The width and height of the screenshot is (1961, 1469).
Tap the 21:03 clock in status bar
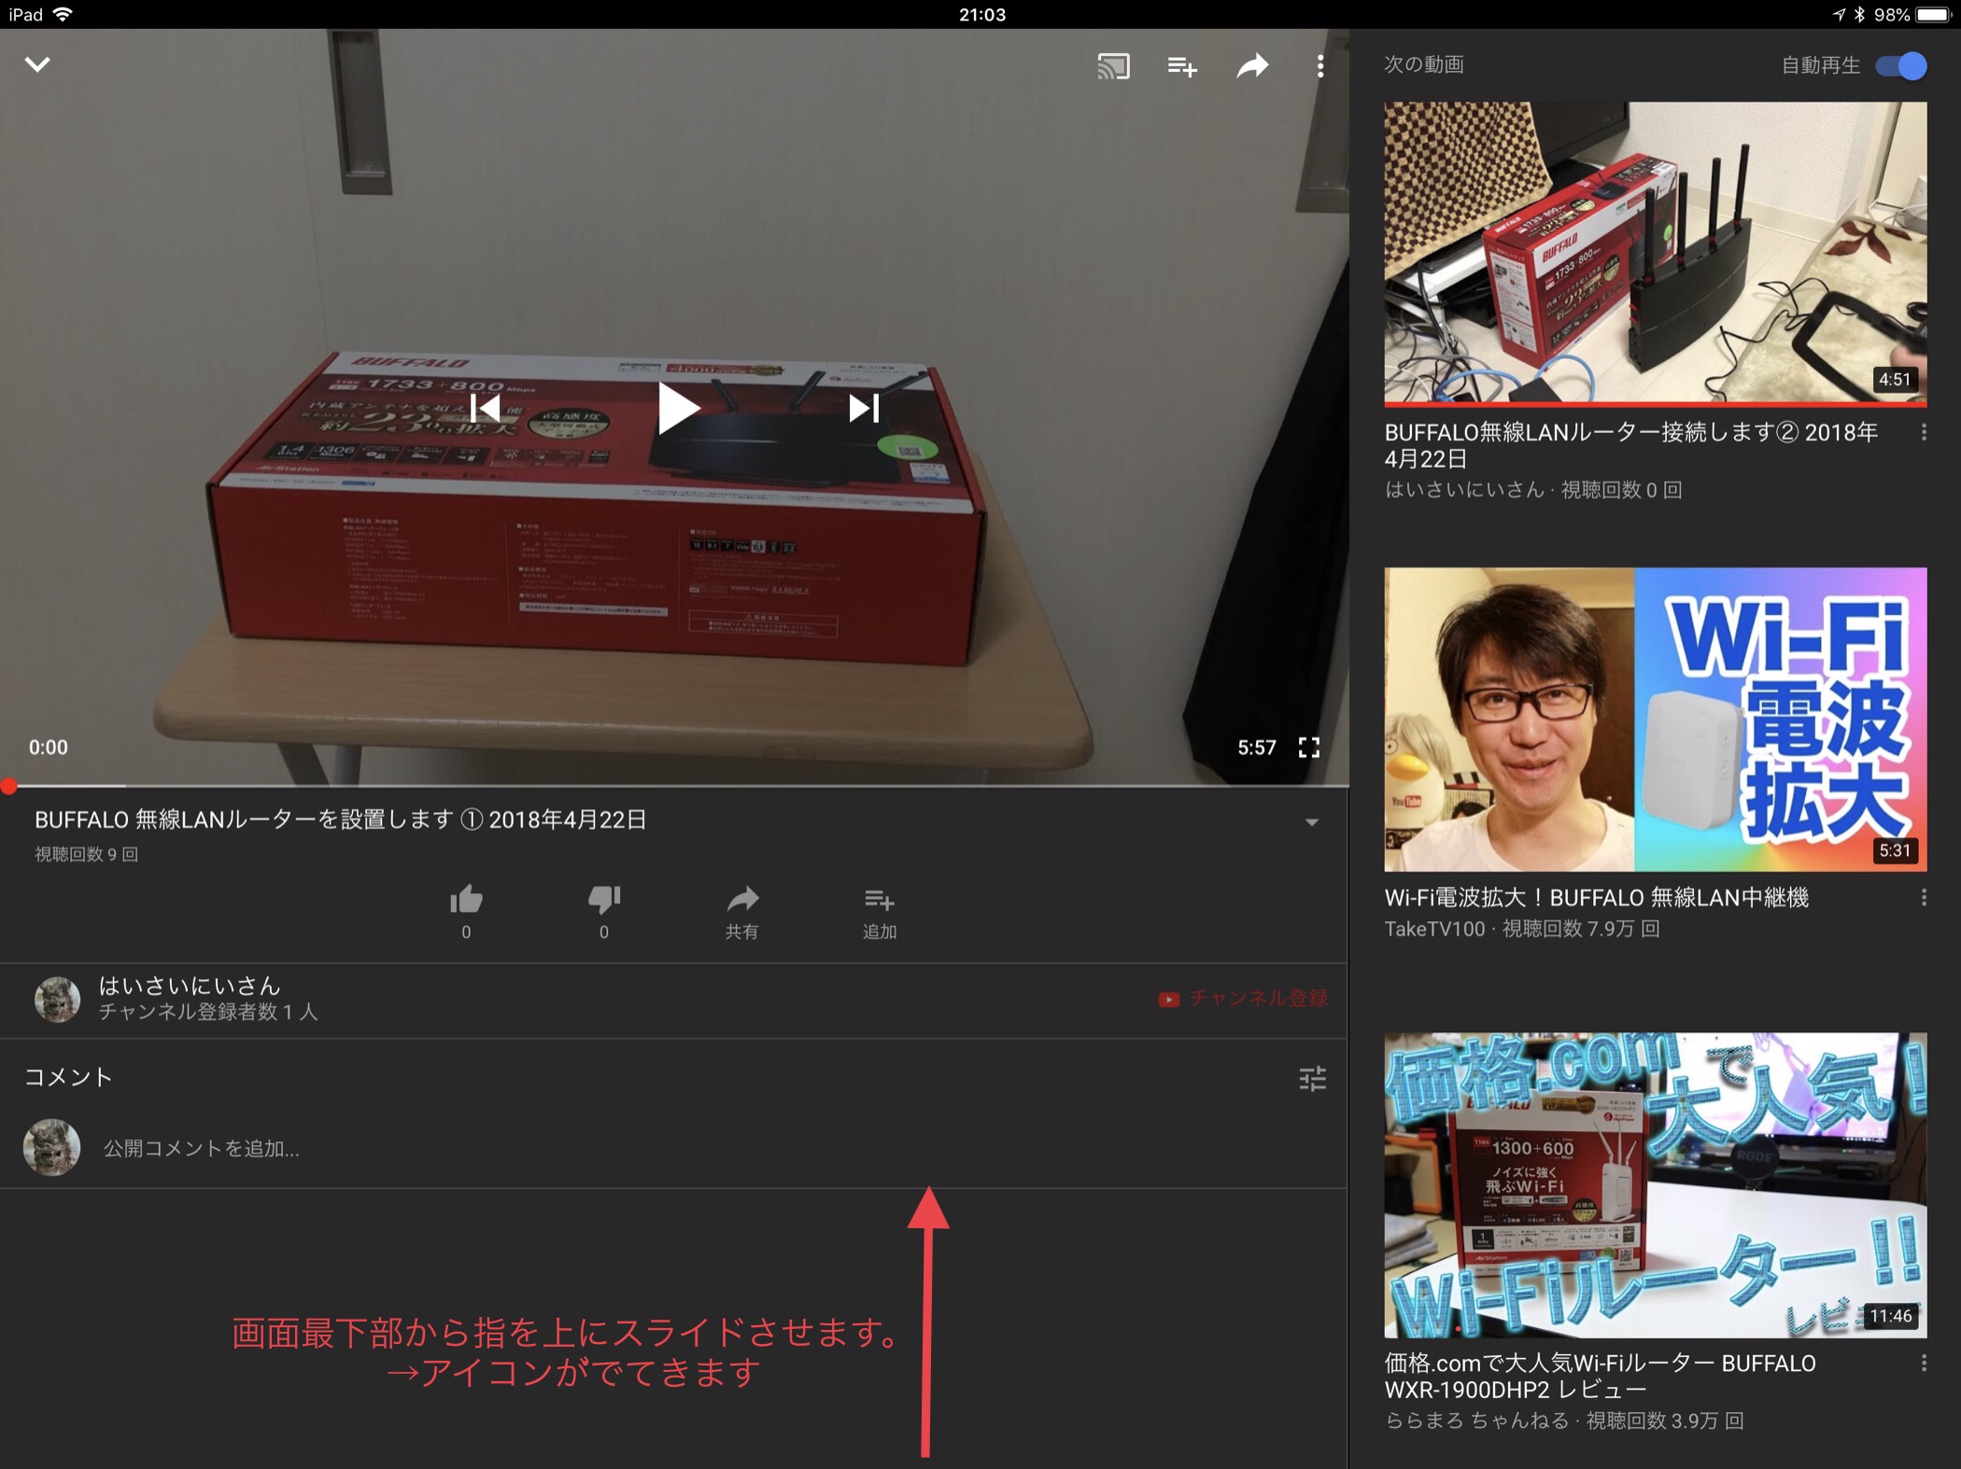(982, 14)
